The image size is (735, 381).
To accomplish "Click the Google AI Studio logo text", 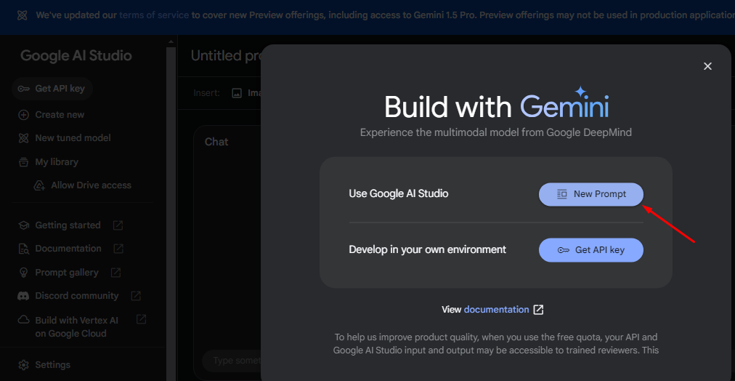I will pos(76,56).
